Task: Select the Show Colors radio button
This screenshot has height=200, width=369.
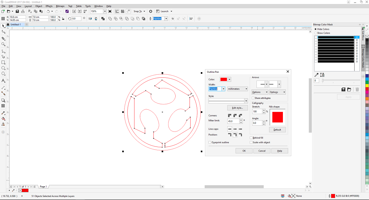Action: 315,33
